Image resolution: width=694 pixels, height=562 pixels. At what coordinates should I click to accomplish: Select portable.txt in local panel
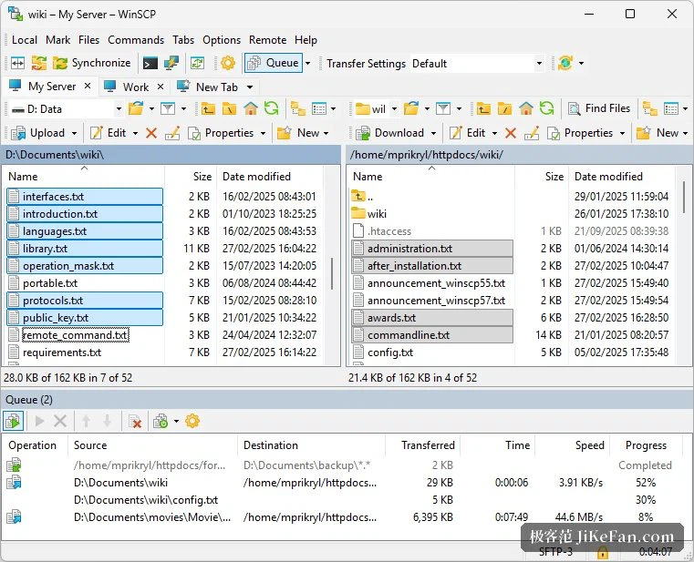(x=50, y=283)
